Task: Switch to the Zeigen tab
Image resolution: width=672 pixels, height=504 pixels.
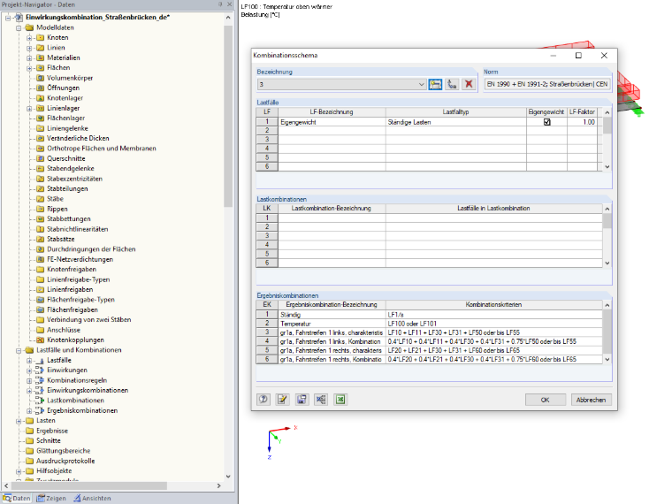Action: pos(51,498)
